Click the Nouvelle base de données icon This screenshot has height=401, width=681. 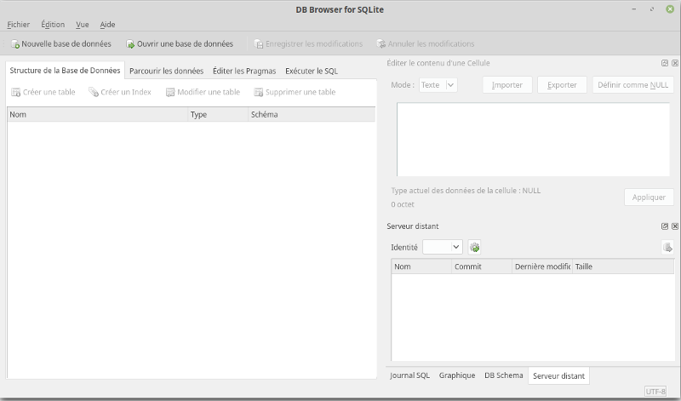(15, 43)
